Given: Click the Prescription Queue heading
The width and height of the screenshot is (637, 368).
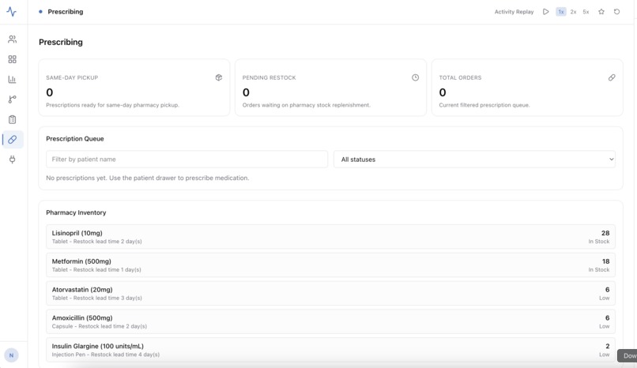Looking at the screenshot, I should 75,139.
